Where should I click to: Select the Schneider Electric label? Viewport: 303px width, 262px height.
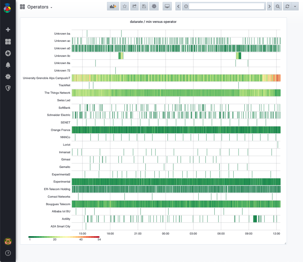[x=59, y=115]
